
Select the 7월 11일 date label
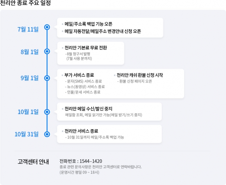28,29
